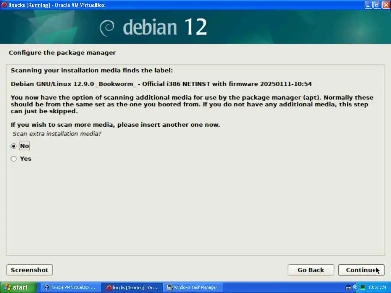The image size is (391, 293).
Task: Switch to Windows Task Manager taskbar item
Action: [x=192, y=288]
